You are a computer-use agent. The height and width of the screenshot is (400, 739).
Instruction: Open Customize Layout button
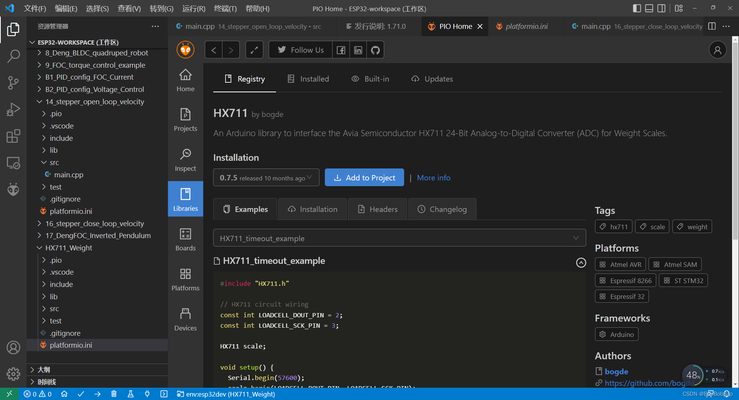point(679,8)
